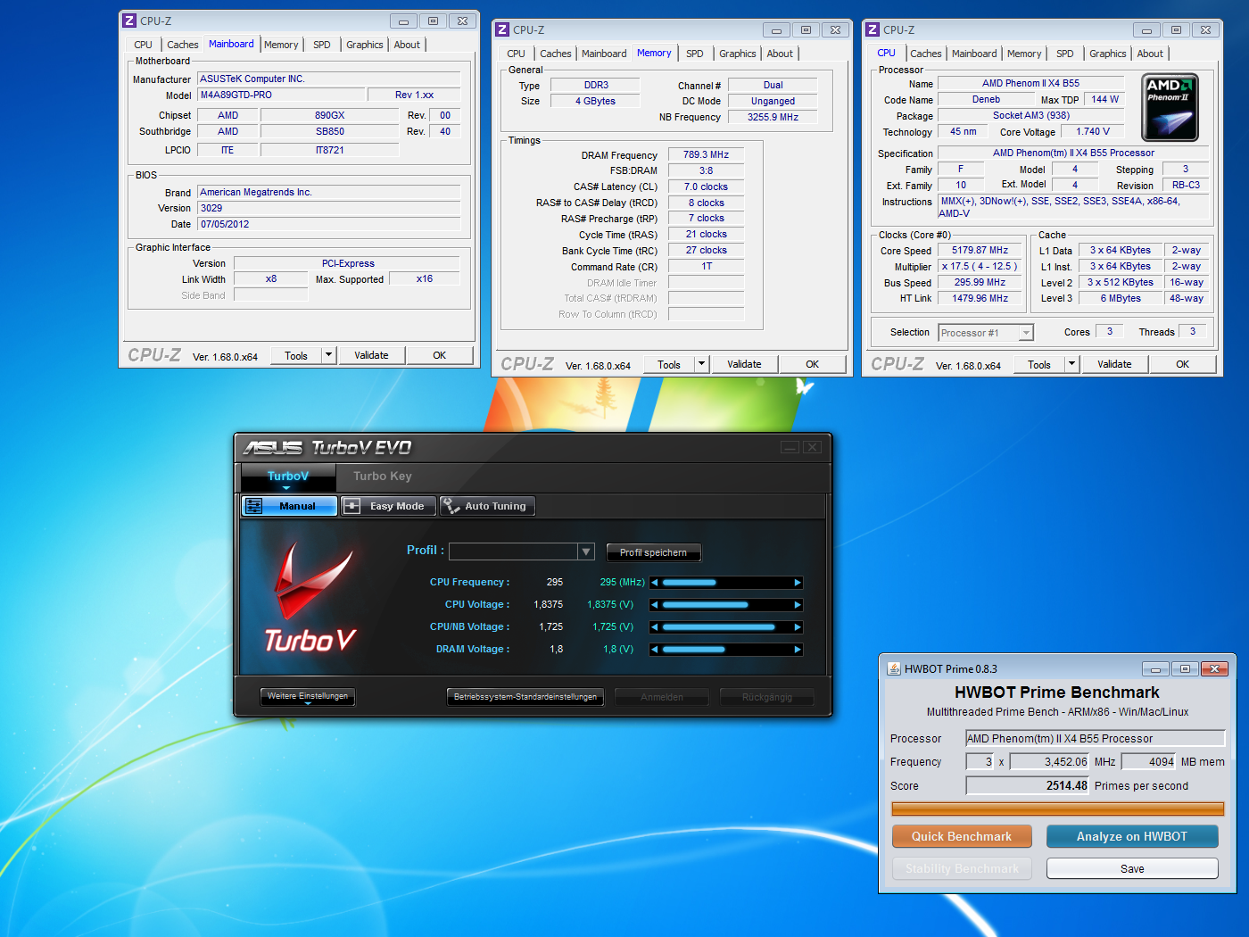Click the 3,452.06 MHz frequency field
Screen dimensions: 1249x937
[x=1049, y=761]
